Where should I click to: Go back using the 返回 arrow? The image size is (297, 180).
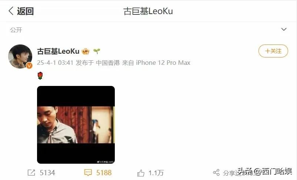(11, 11)
